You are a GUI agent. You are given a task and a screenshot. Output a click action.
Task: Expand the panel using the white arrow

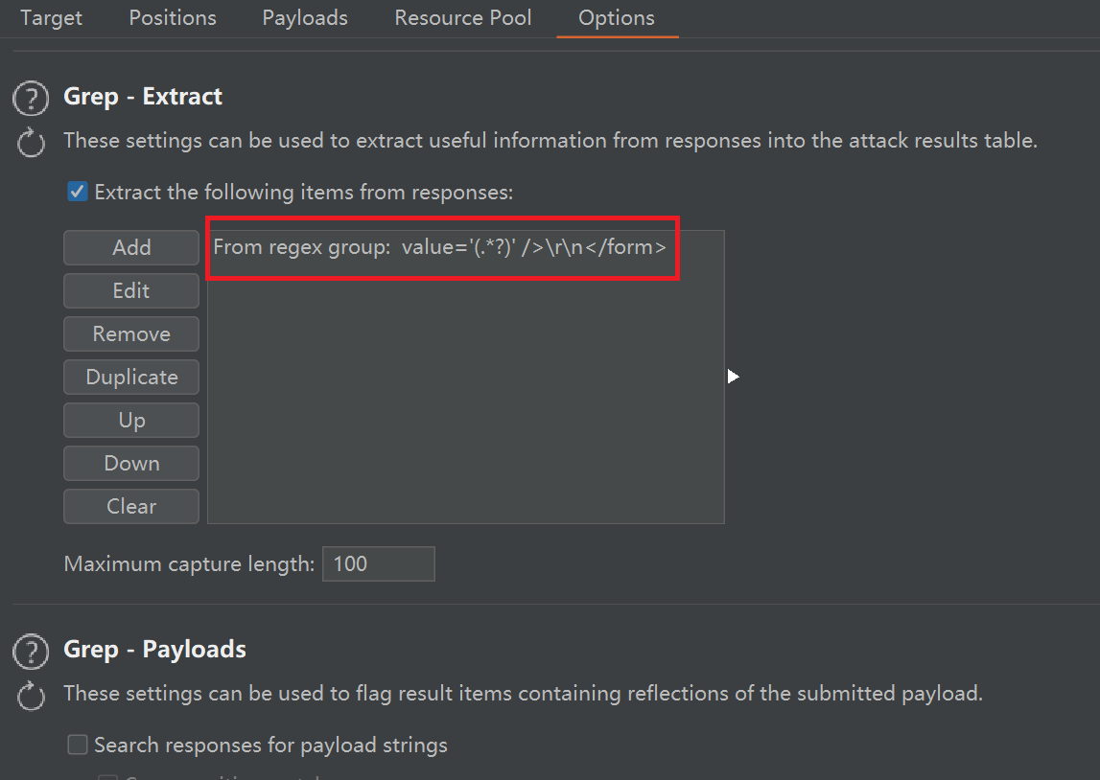click(734, 377)
